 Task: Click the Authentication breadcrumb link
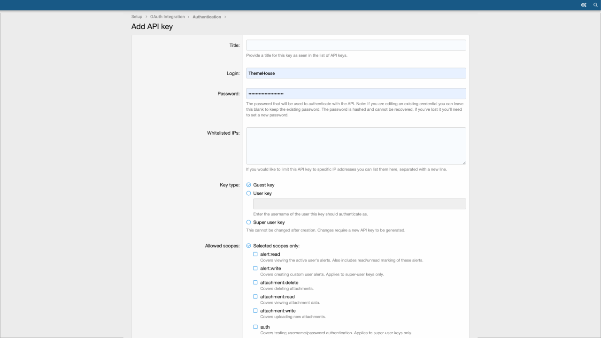tap(207, 17)
